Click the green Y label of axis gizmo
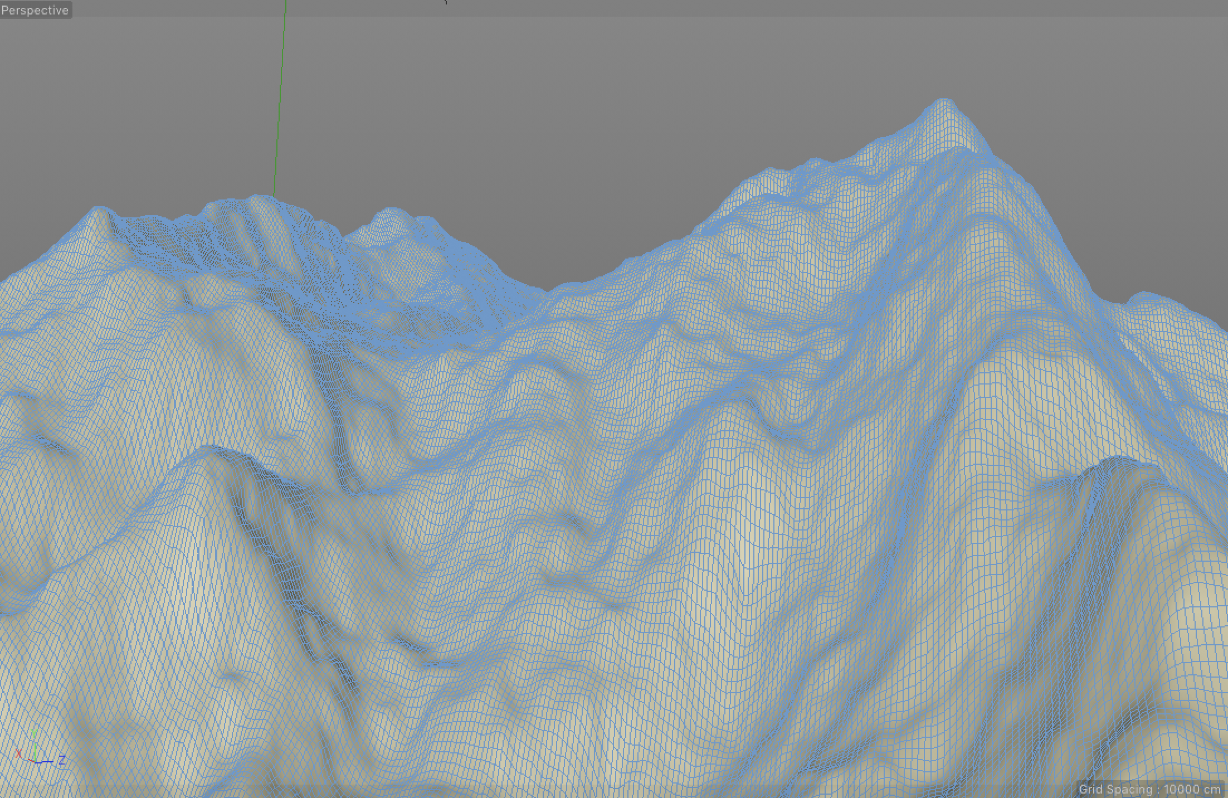The height and width of the screenshot is (798, 1228). pos(34,732)
